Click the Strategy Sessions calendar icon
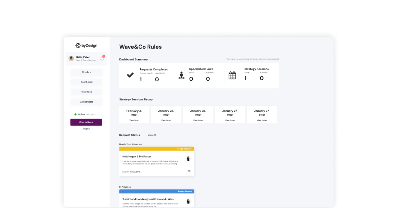This screenshot has width=397, height=208. [232, 75]
